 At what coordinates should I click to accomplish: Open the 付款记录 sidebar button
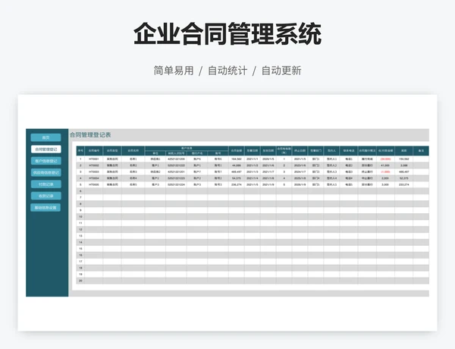(x=45, y=184)
